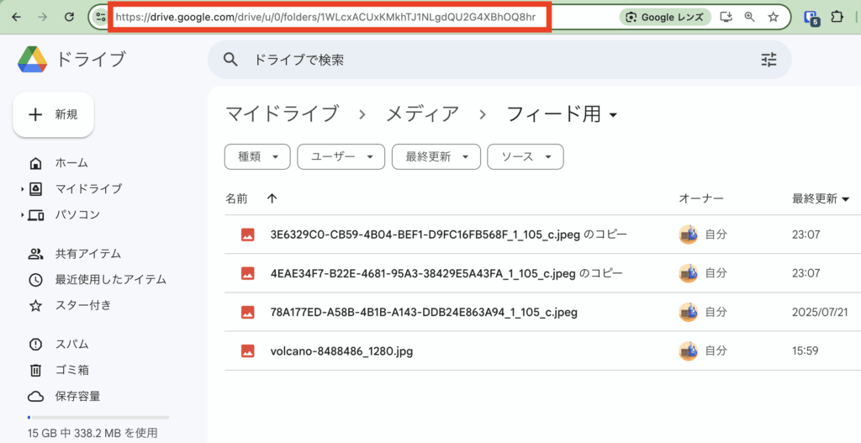Open the 種類 filter dropdown
The width and height of the screenshot is (861, 443).
click(257, 157)
